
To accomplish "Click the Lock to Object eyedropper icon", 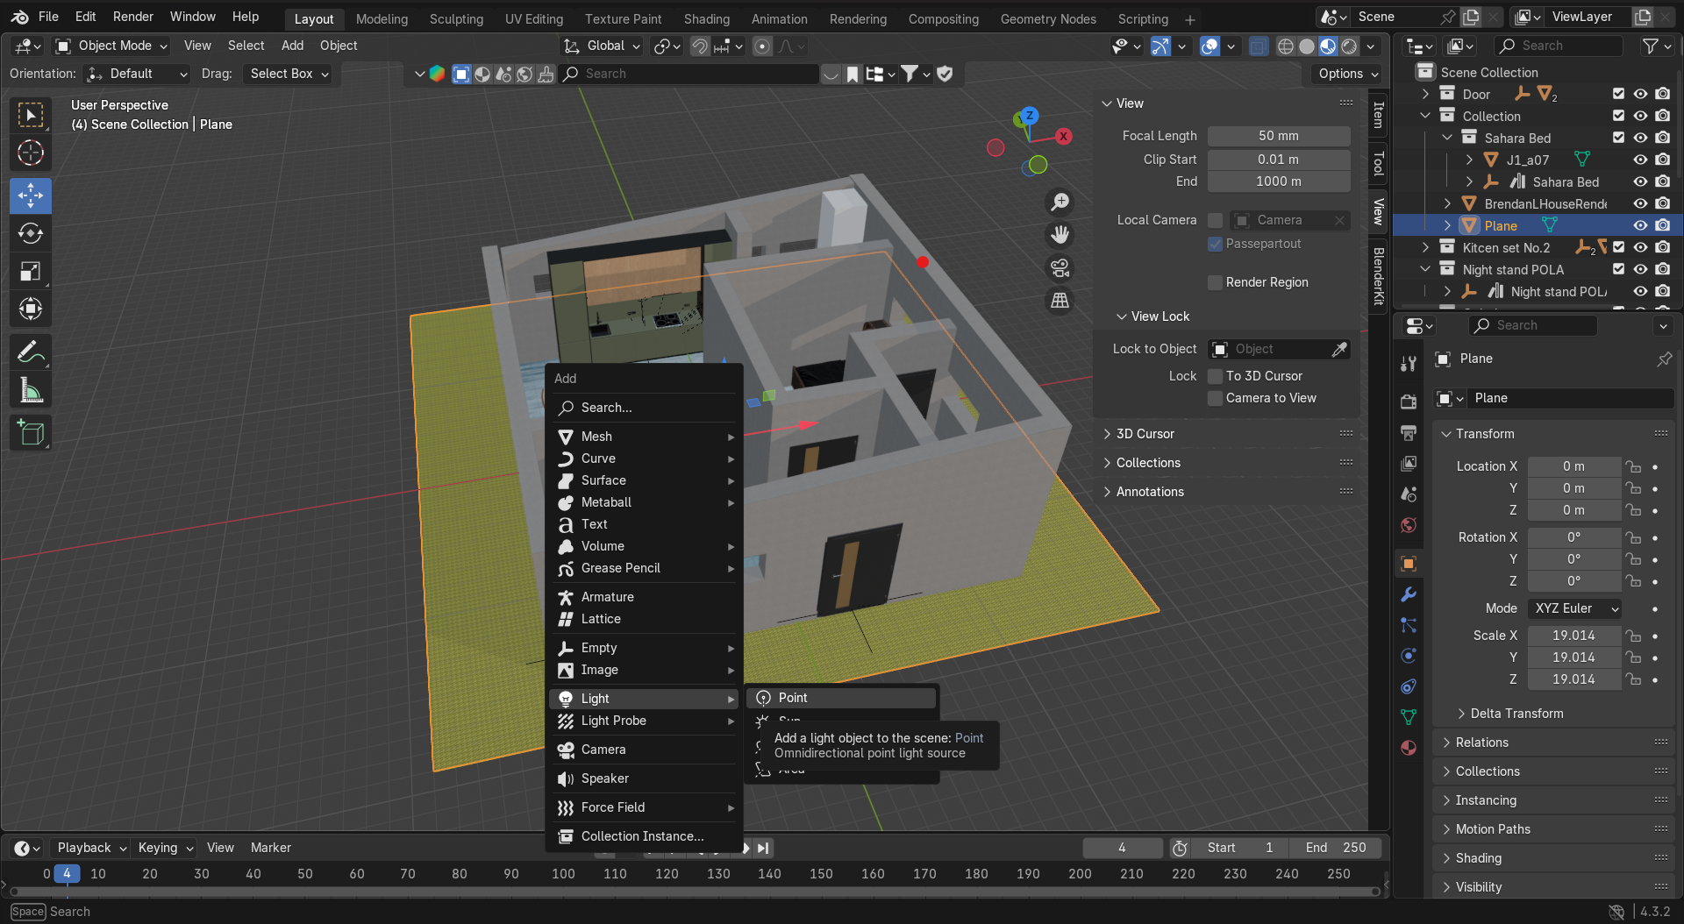I will tap(1339, 350).
